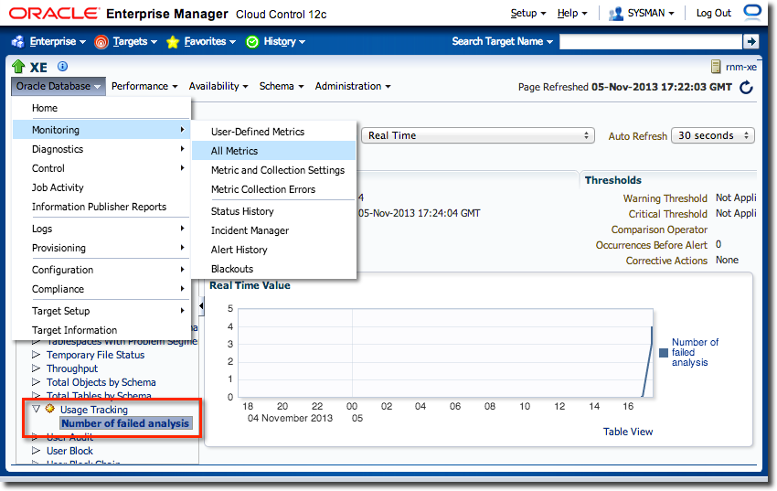Click the search go arrow button
Image resolution: width=777 pixels, height=491 pixels.
click(x=750, y=41)
